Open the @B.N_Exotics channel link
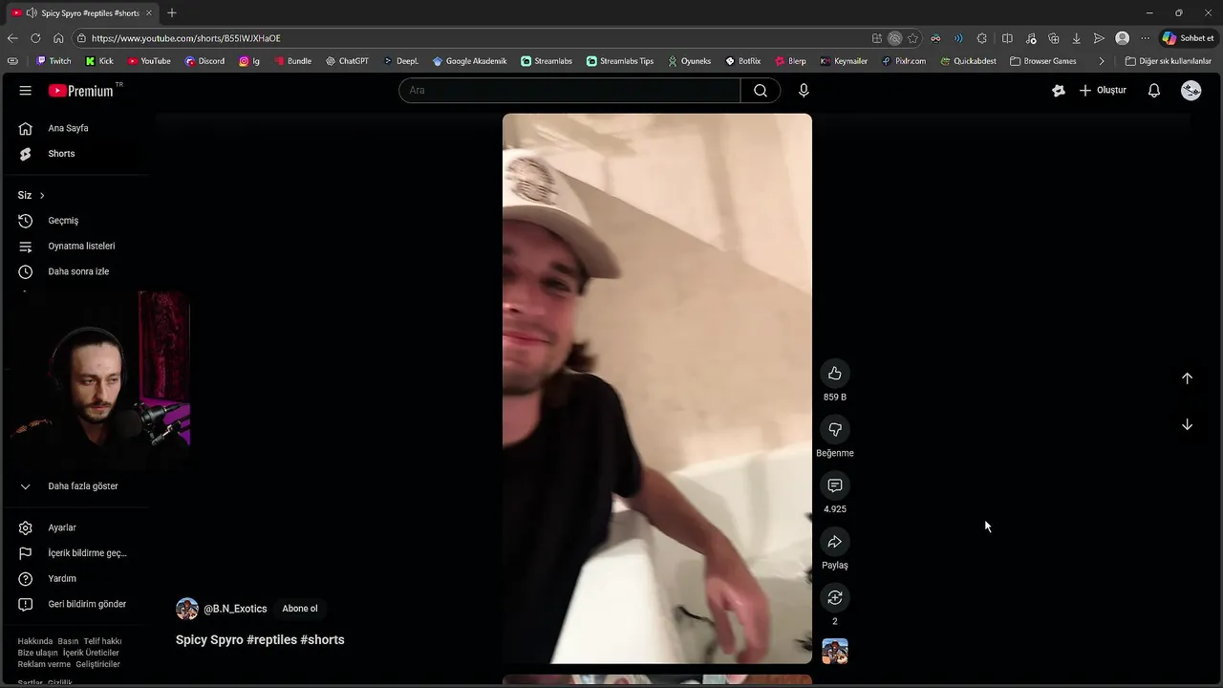Viewport: 1223px width, 688px height. coord(235,609)
